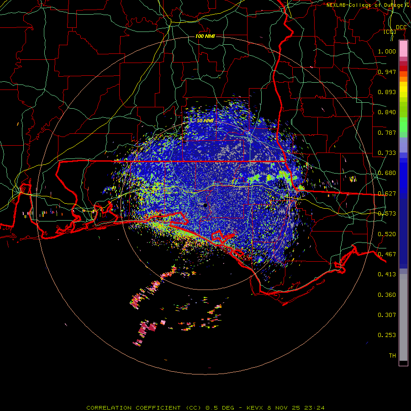Click the 50 NMI range ring label

coord(205,121)
